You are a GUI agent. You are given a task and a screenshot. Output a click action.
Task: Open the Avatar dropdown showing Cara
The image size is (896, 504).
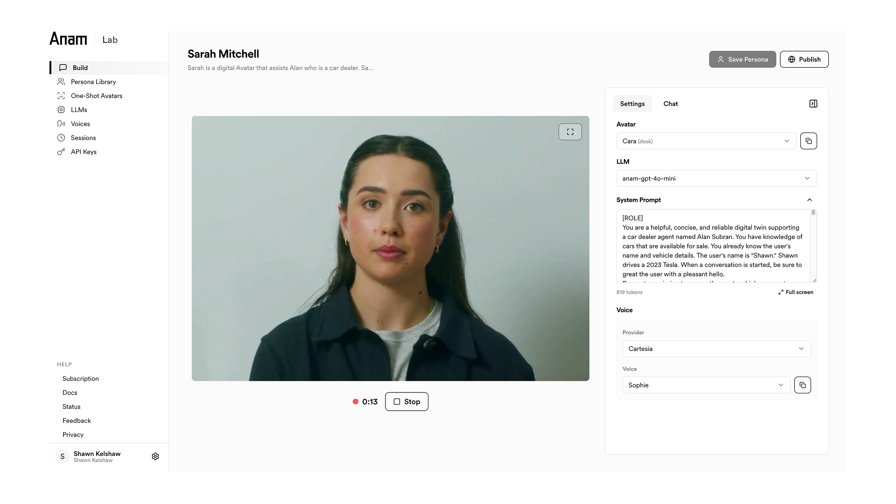(x=706, y=141)
